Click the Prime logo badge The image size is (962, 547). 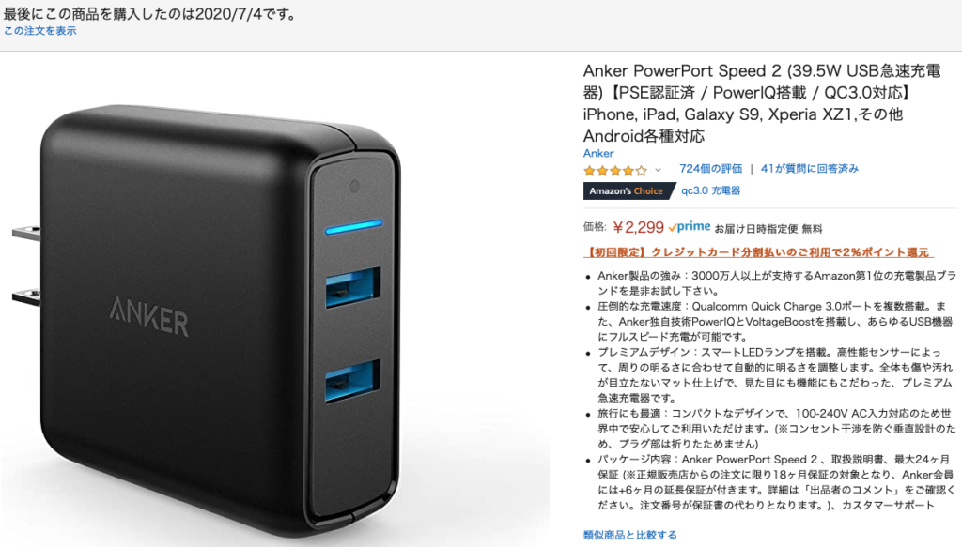[690, 227]
